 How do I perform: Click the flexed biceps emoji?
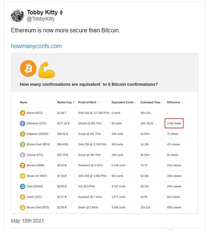[x=47, y=70]
